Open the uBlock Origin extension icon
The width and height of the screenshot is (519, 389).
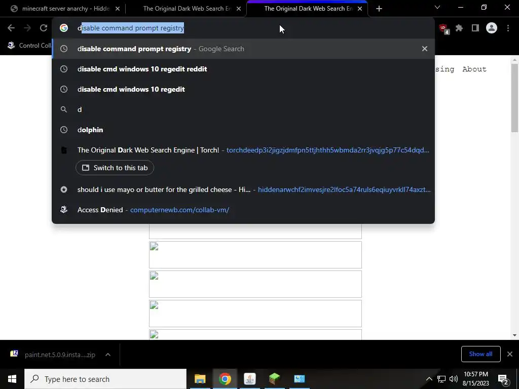pyautogui.click(x=444, y=29)
